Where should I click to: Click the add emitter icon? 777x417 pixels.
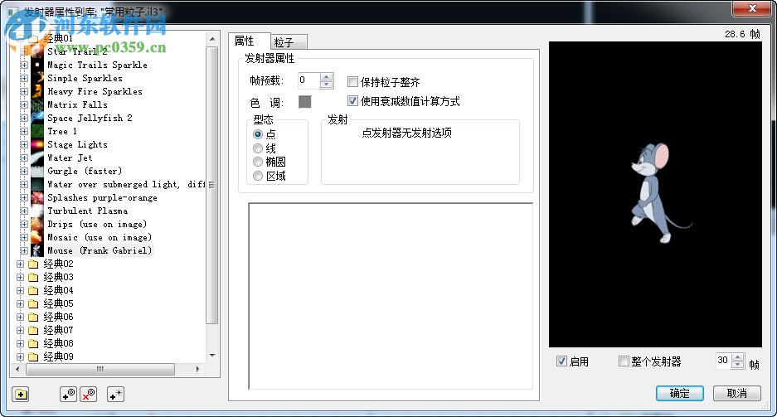click(x=68, y=395)
